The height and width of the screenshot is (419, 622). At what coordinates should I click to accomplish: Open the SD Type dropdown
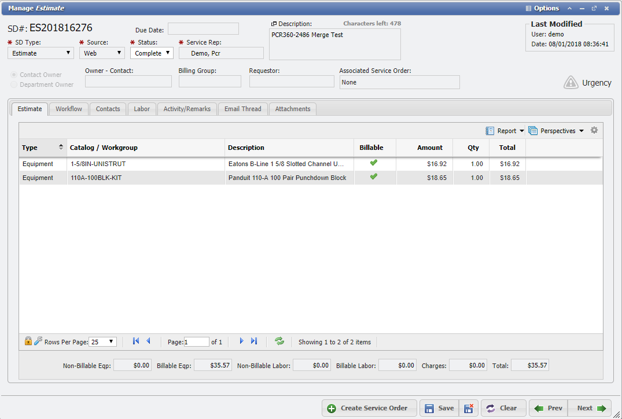pos(41,53)
